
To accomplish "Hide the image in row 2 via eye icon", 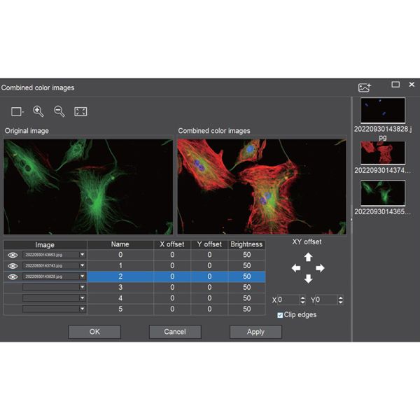I will [13, 276].
